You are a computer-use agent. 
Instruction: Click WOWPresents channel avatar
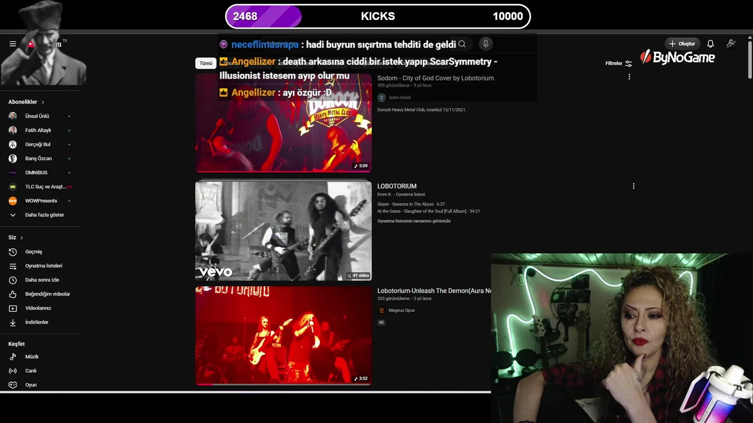(13, 201)
